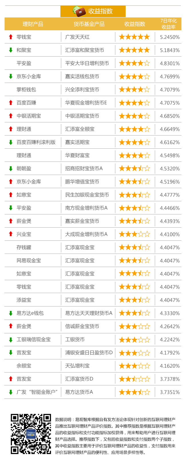Screen dimensions: 186x466
Task: Click the green down arrow beside 朝朝盈
Action: pyautogui.click(x=11, y=168)
